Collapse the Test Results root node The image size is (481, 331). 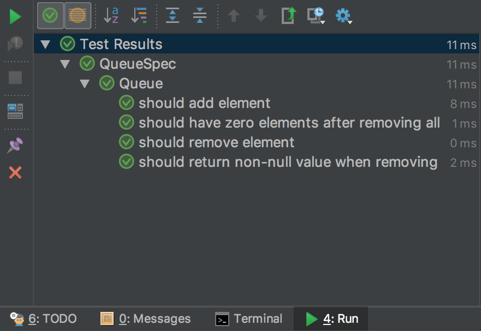pyautogui.click(x=45, y=45)
